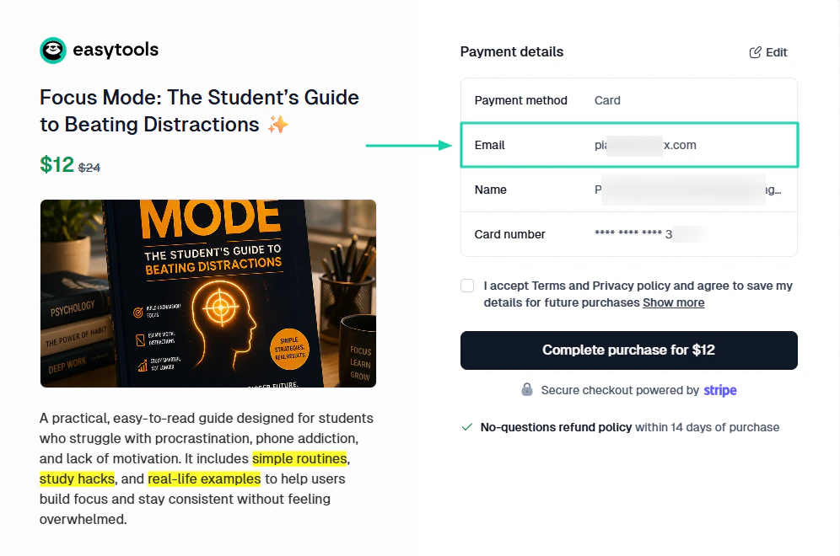Click the easytools sloth logo icon
The width and height of the screenshot is (840, 556).
click(53, 51)
